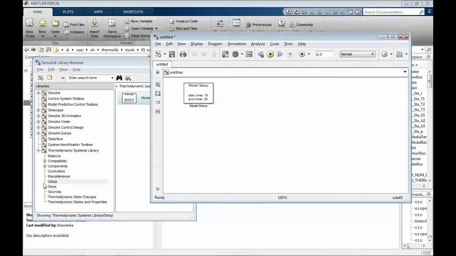Run the Simulink simulation with green play button
The height and width of the screenshot is (256, 456).
tap(270, 54)
